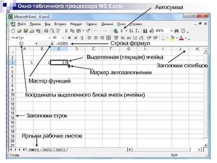217x163 pixels.
Task: Select column header G
Action: coord(128,49)
